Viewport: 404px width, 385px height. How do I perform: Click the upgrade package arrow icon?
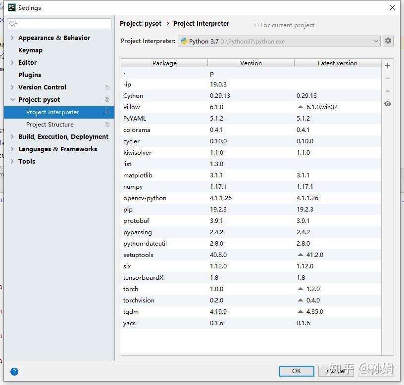[387, 91]
